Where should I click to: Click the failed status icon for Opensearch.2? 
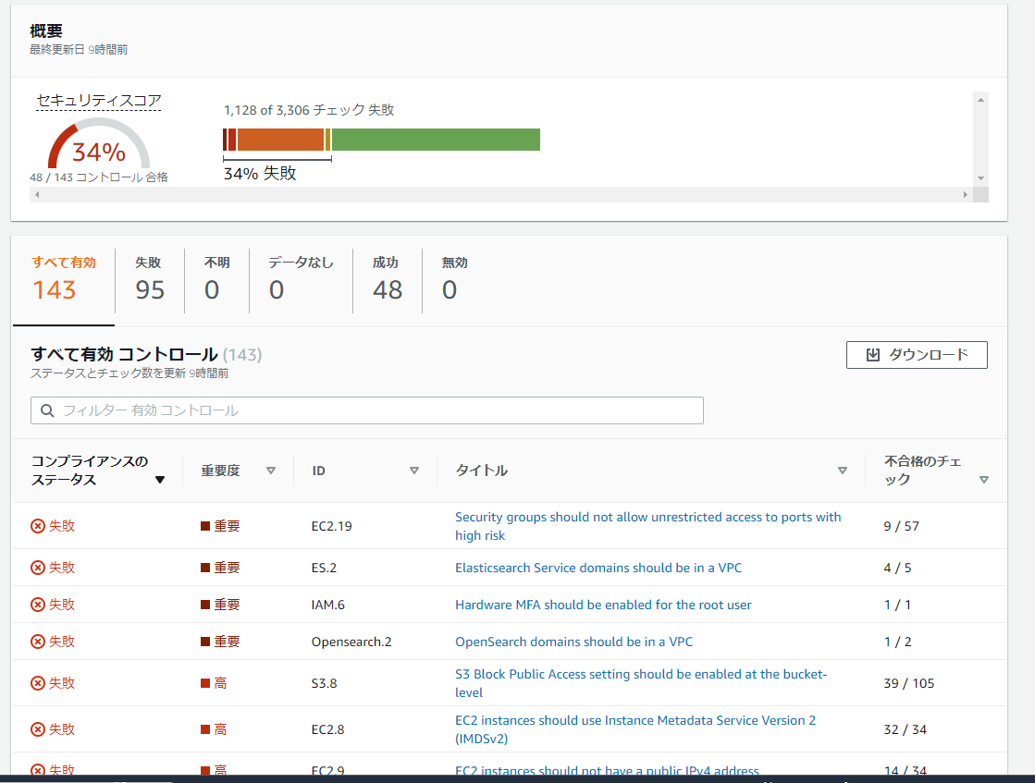(x=38, y=642)
